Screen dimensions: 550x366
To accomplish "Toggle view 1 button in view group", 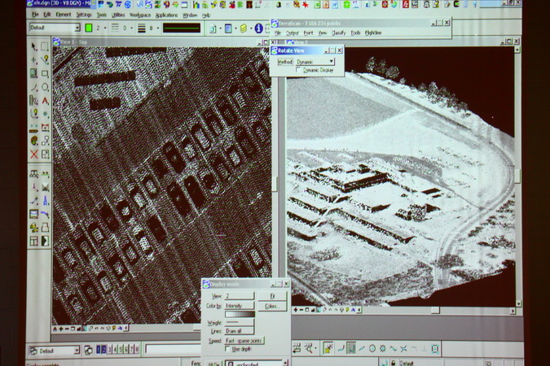I will click(x=98, y=350).
